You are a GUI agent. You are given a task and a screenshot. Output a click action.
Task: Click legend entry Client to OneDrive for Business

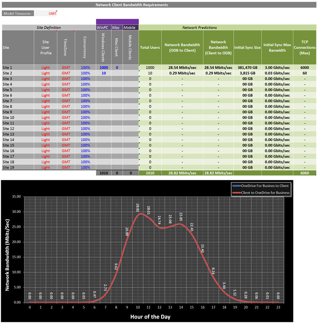click(266, 192)
